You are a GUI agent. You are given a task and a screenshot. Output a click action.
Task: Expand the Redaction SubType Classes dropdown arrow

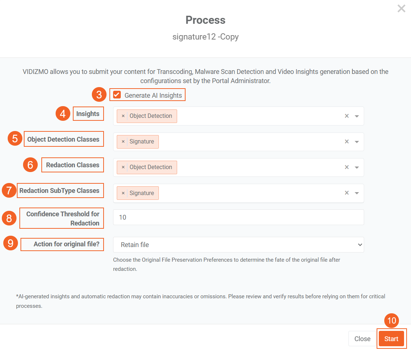coord(357,193)
